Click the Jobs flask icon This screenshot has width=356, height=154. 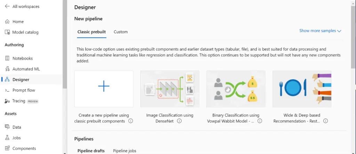tap(7, 138)
